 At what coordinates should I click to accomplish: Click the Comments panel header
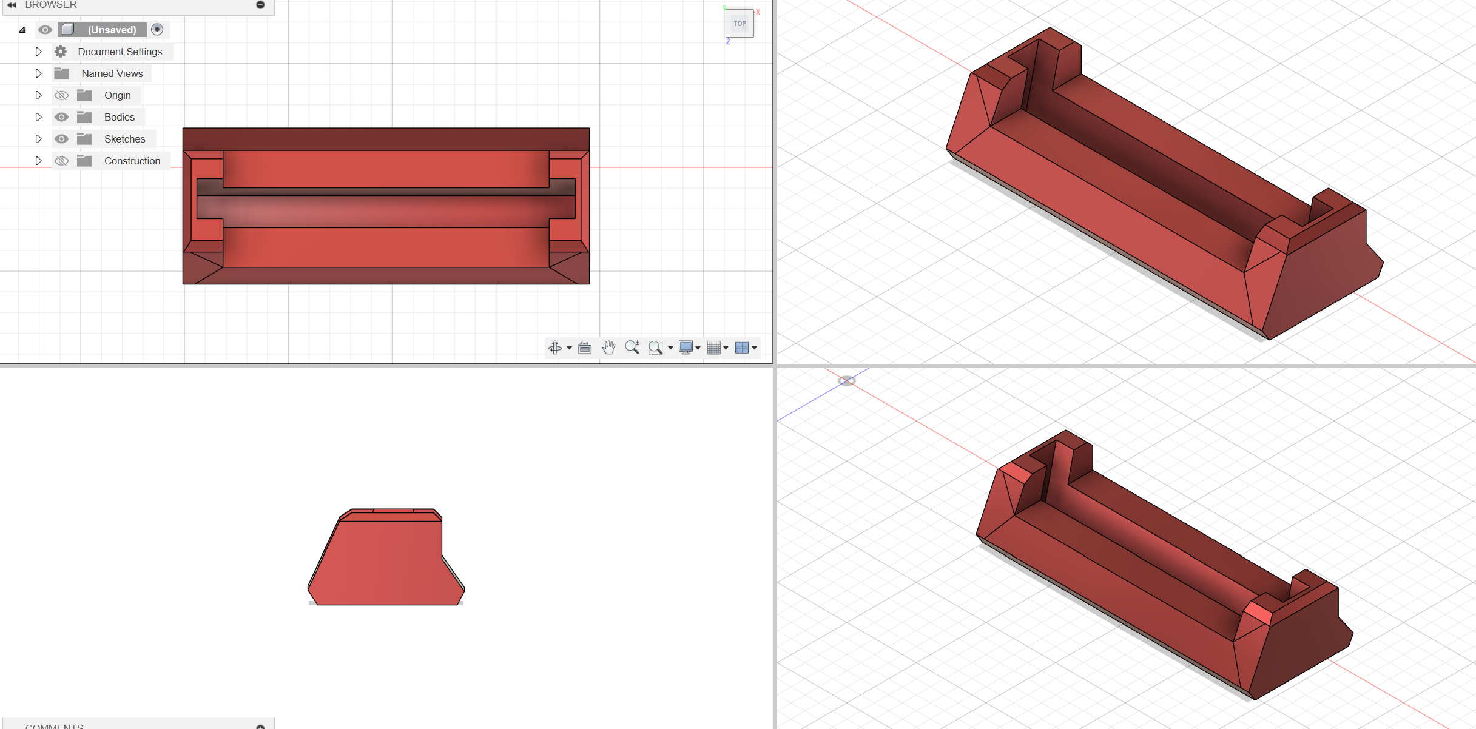pyautogui.click(x=138, y=725)
